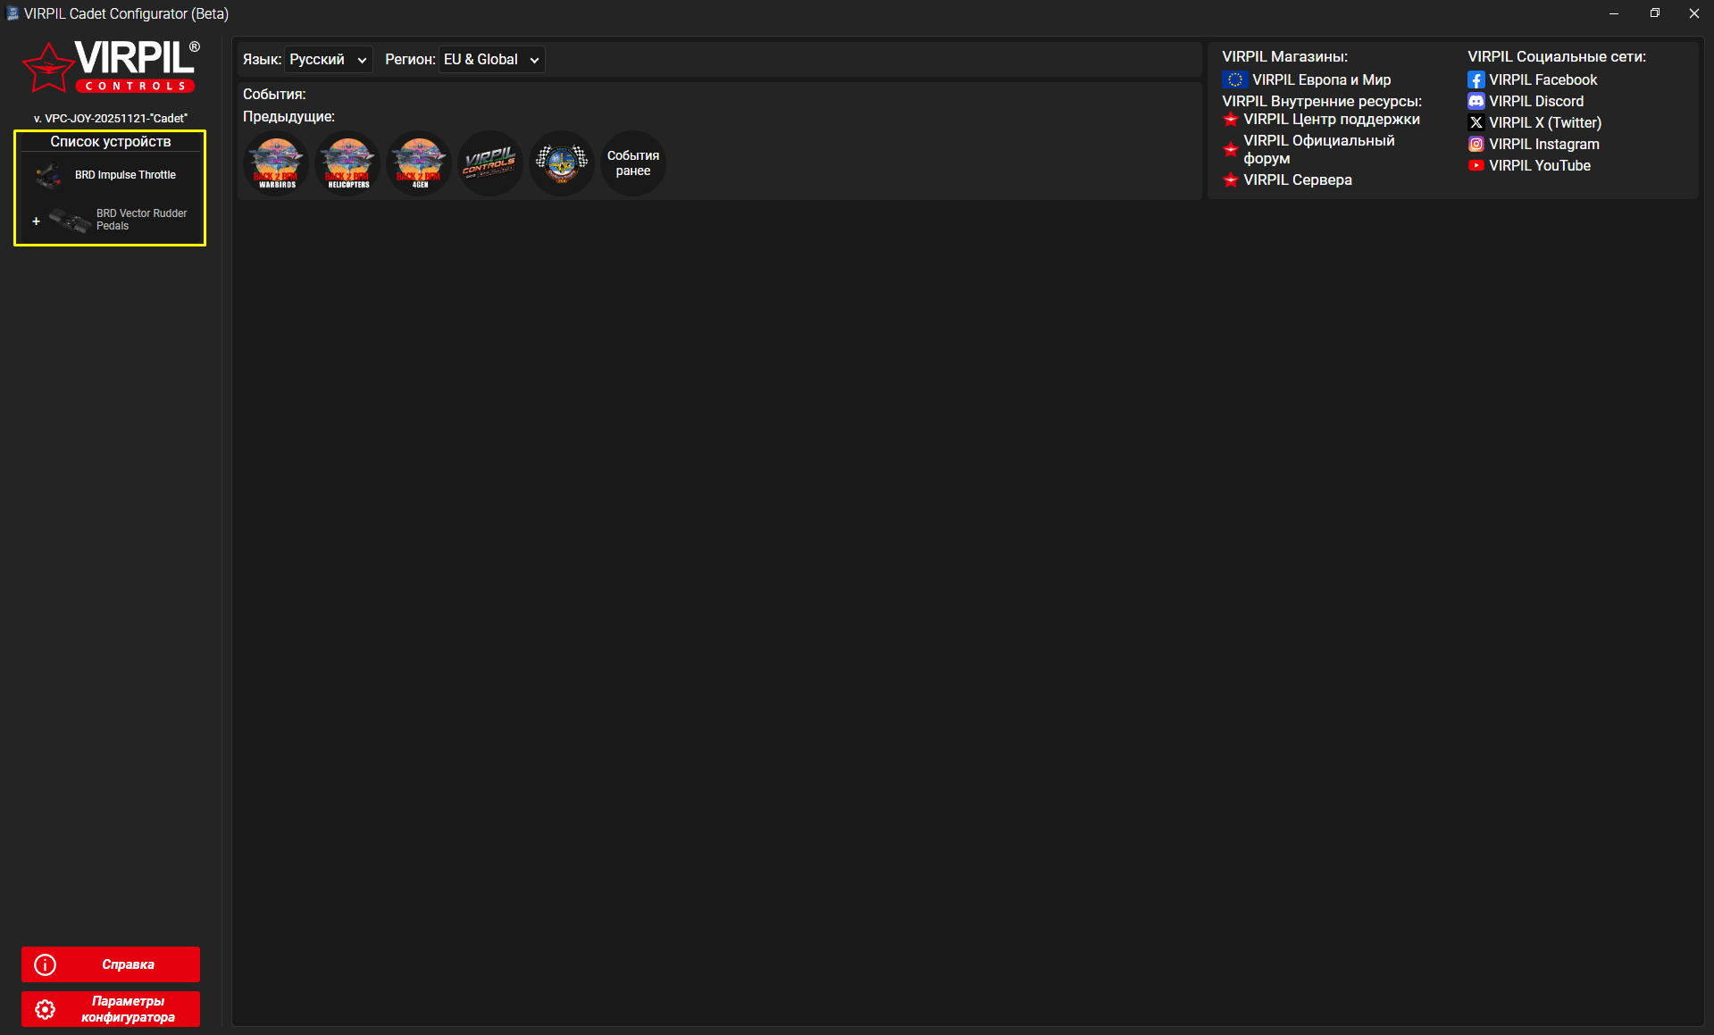The height and width of the screenshot is (1035, 1714).
Task: Click the Справка help button
Action: [x=111, y=964]
